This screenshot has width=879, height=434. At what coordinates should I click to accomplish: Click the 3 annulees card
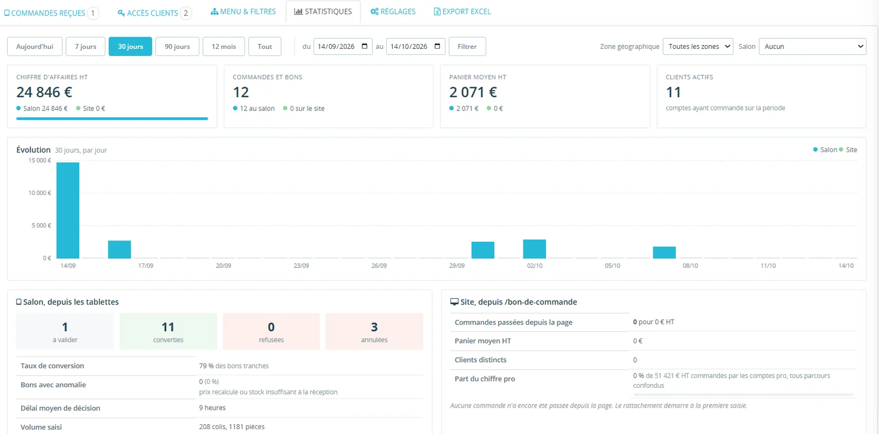(374, 331)
